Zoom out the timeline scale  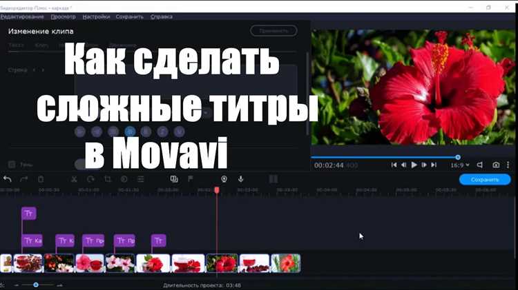pos(17,285)
